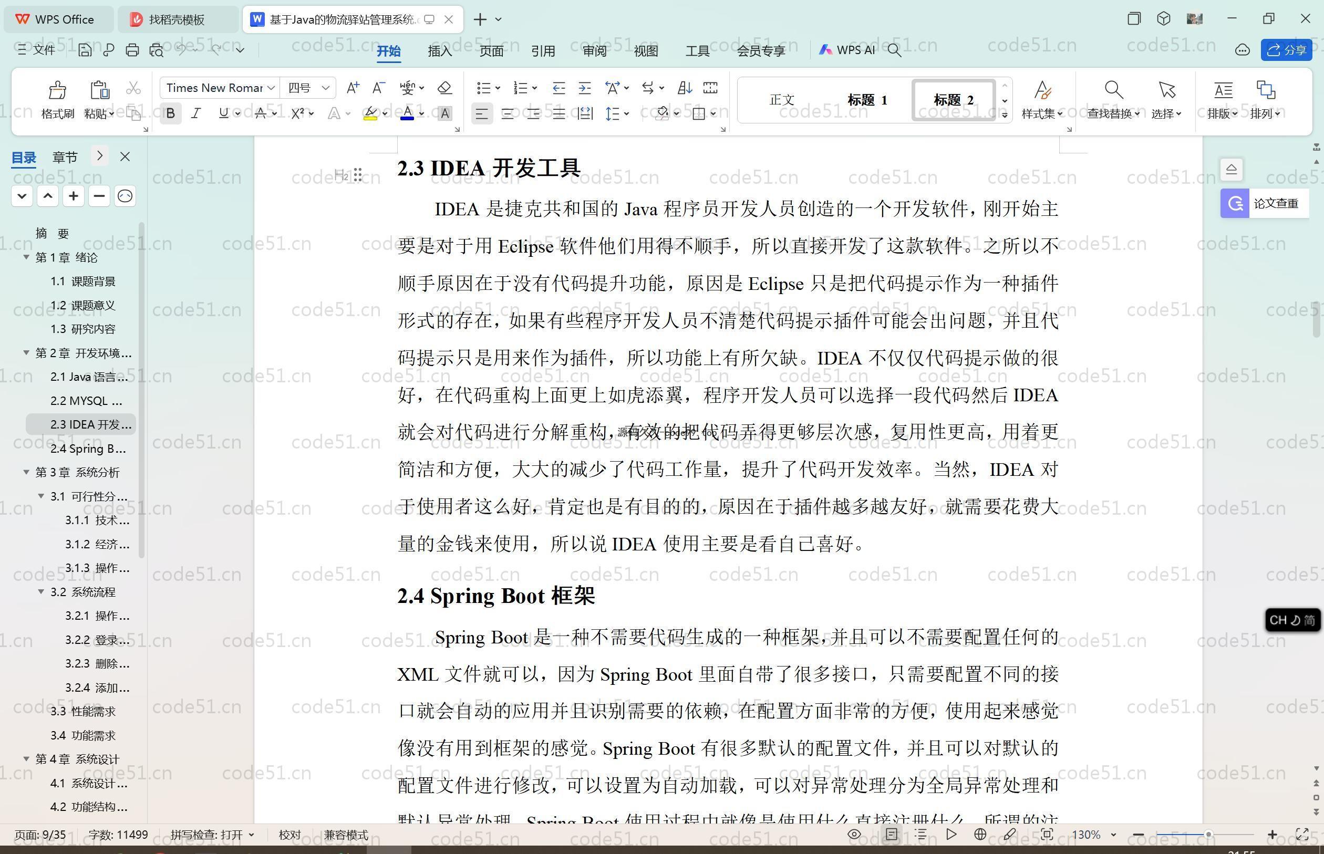The height and width of the screenshot is (854, 1324).
Task: Click the eye protection mode icon in status bar
Action: [854, 834]
